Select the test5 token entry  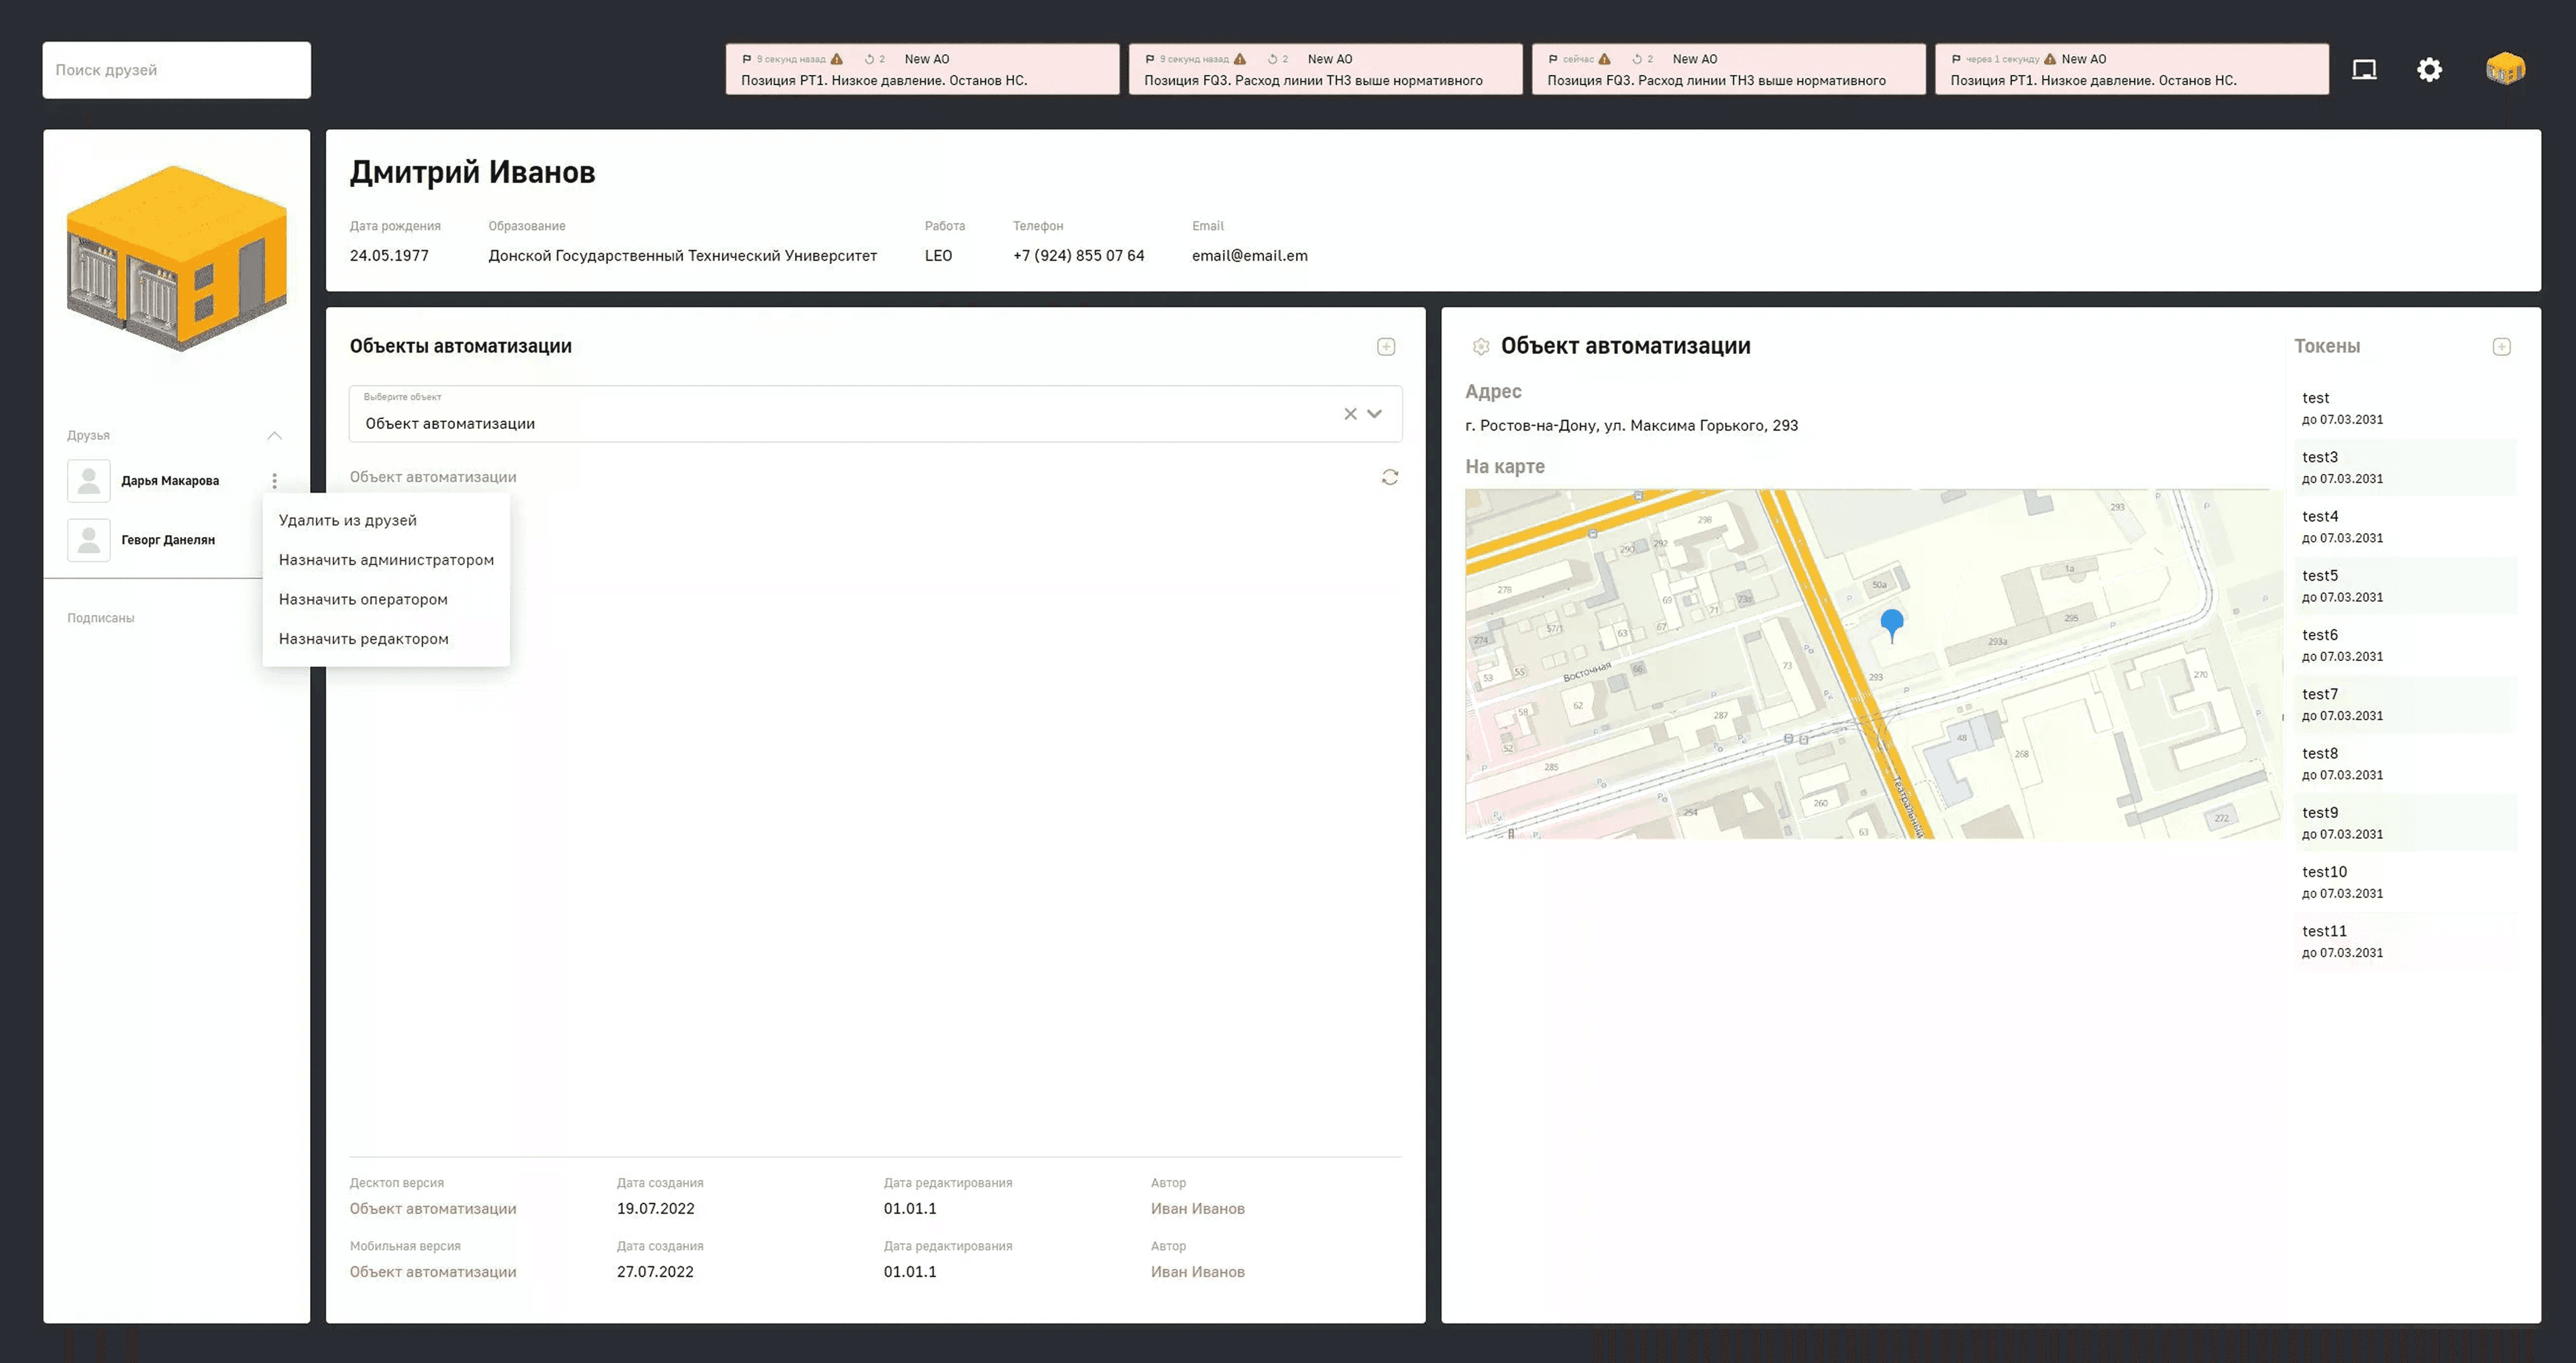click(2404, 585)
